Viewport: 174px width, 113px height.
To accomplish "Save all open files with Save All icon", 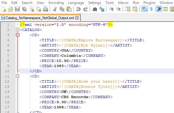I will pos(24,9).
